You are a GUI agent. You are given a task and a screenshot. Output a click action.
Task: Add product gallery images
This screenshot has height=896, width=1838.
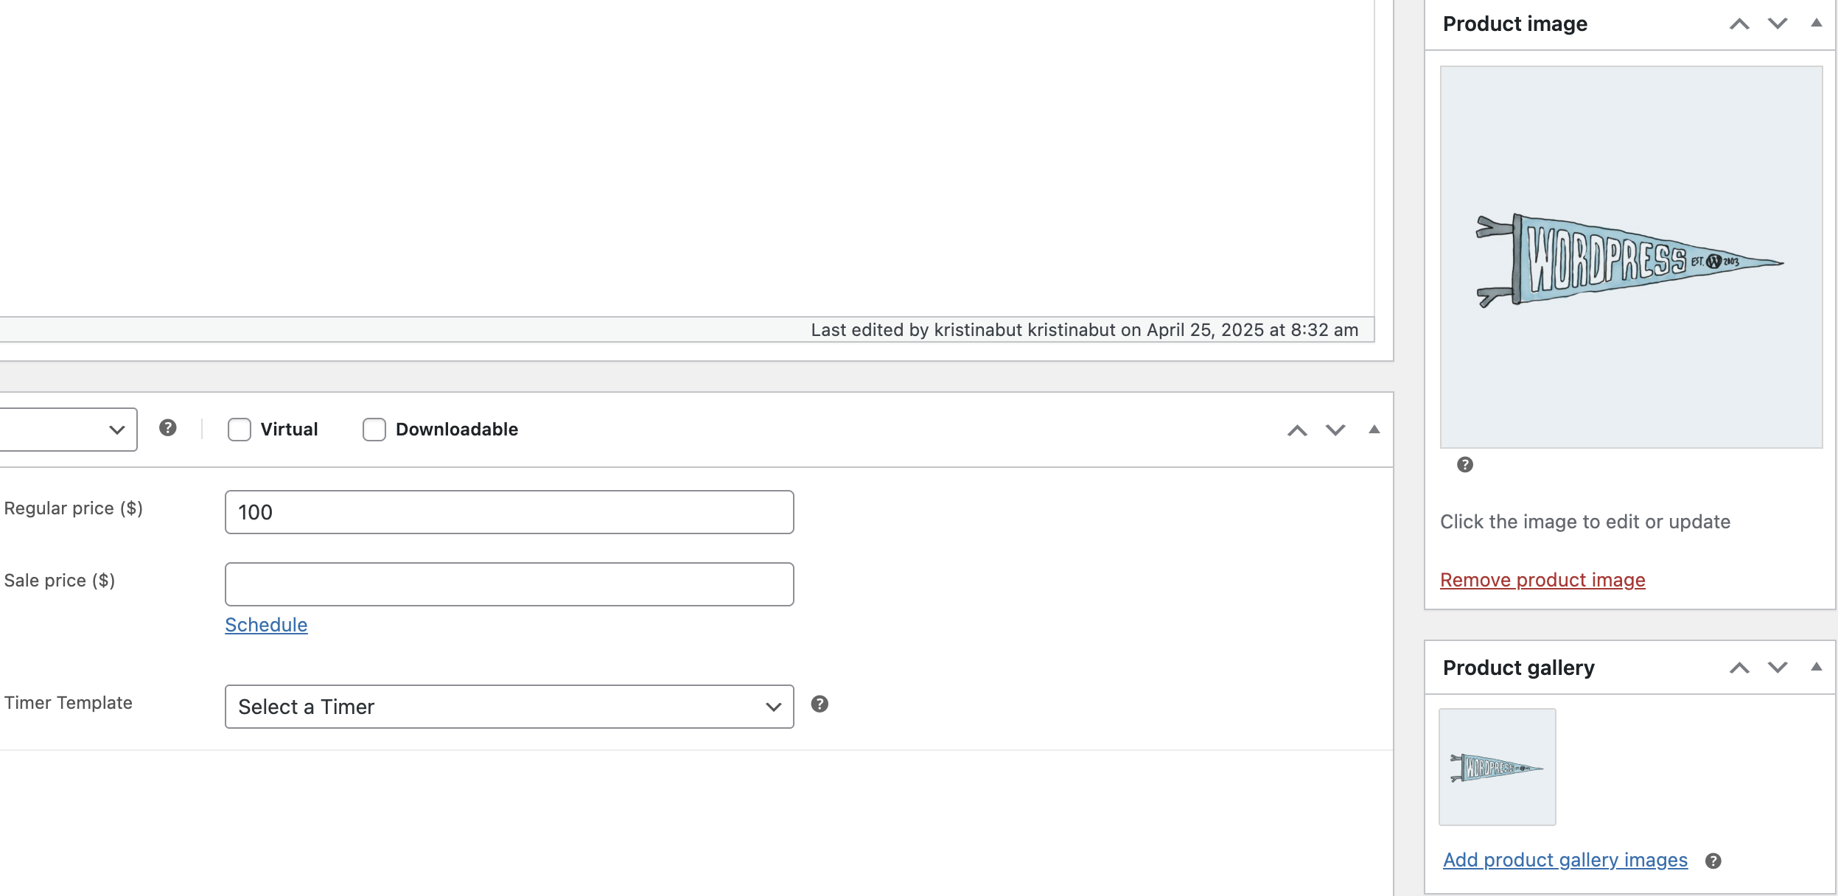pyautogui.click(x=1565, y=860)
